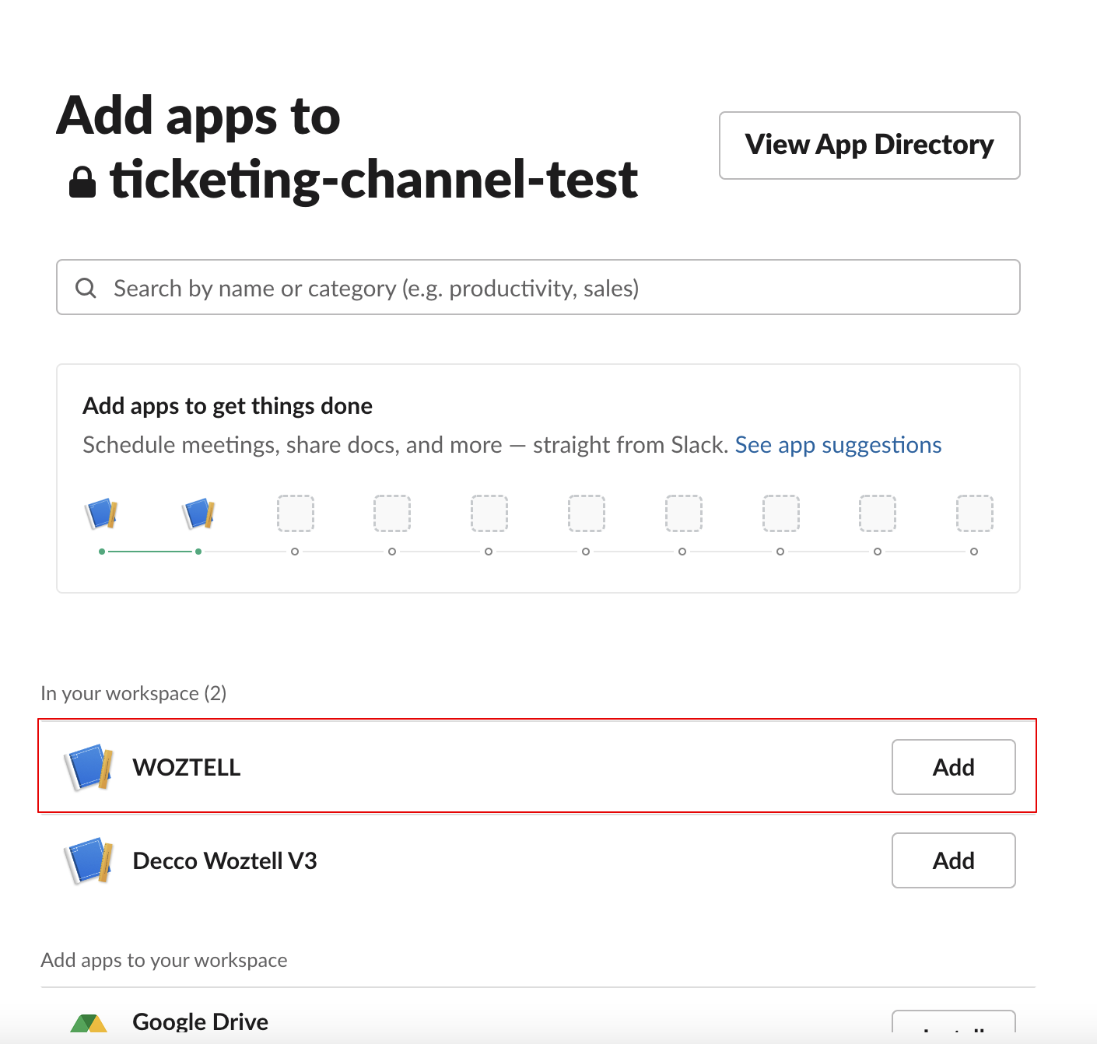This screenshot has width=1097, height=1044.
Task: Click the lock icon beside channel name
Action: tap(82, 182)
